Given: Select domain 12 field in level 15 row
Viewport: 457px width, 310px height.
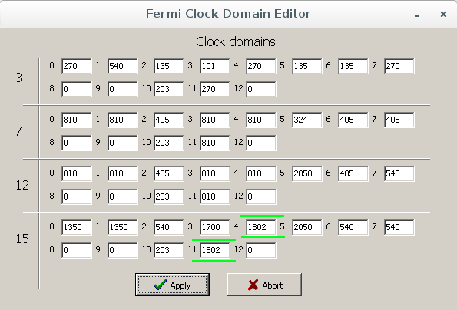Looking at the screenshot, I should (261, 250).
